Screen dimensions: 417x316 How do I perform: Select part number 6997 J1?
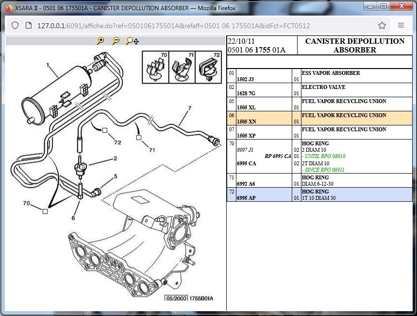[245, 150]
